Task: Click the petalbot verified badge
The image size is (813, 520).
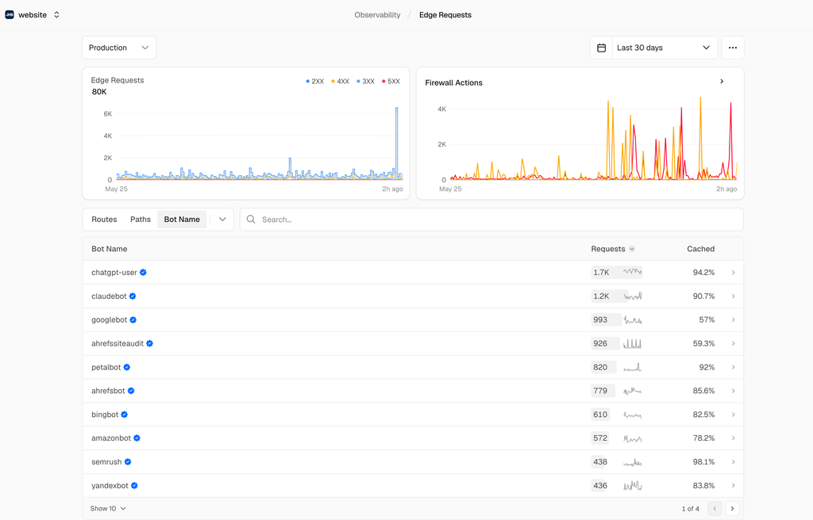Action: pos(127,367)
